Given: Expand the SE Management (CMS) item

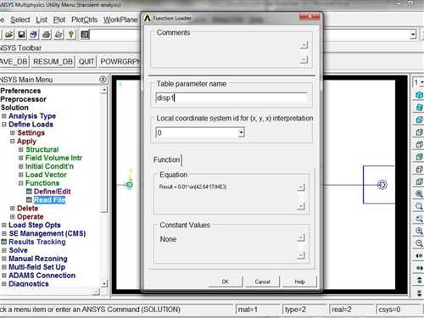Looking at the screenshot, I should pos(4,234).
